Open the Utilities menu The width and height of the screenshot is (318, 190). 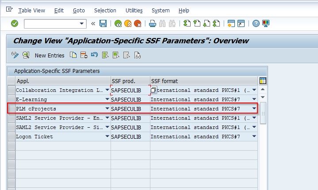click(x=134, y=11)
